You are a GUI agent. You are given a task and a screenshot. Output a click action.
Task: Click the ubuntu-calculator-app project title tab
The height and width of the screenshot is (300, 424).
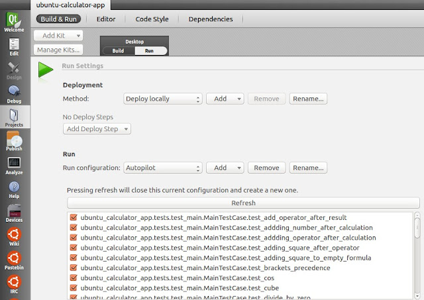point(70,5)
